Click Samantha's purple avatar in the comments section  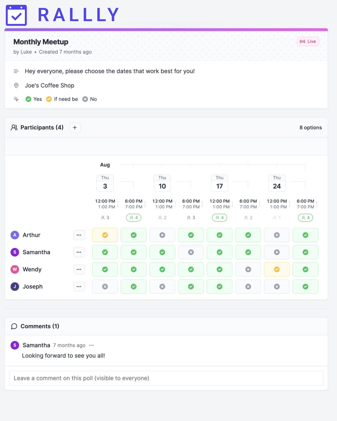coord(15,345)
